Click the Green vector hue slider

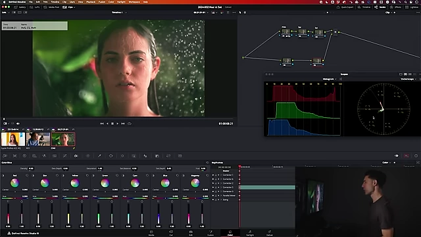[x=105, y=198]
